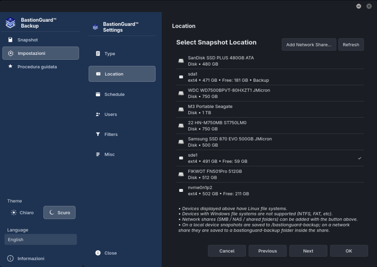Switch theme to Chiaro
The height and width of the screenshot is (267, 377).
(22, 212)
